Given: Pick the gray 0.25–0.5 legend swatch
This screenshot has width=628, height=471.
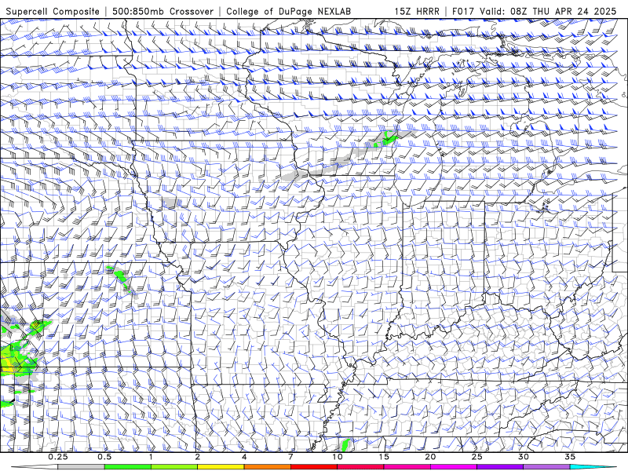Looking at the screenshot, I should 81,467.
